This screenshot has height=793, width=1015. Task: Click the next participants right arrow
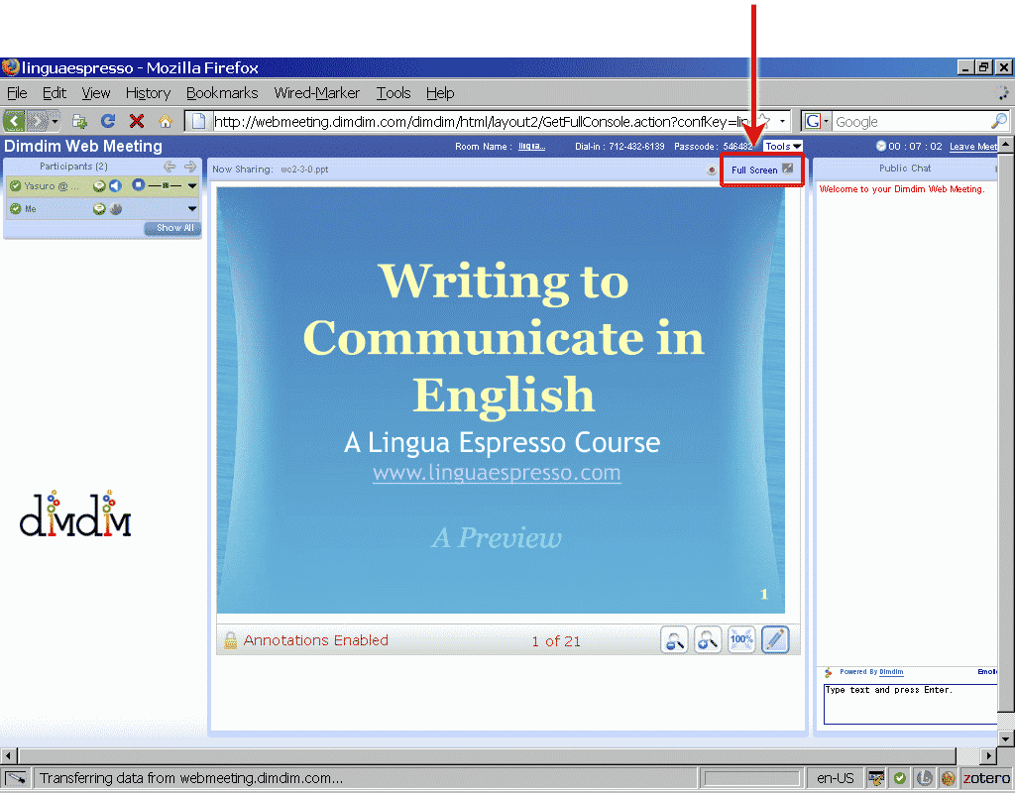pos(189,167)
